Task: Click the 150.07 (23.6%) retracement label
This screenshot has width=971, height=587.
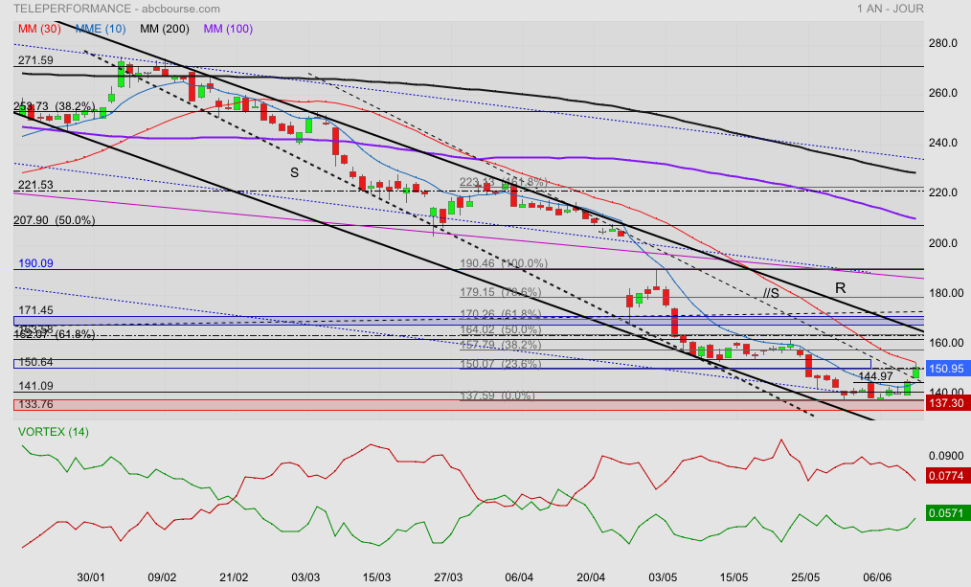Action: 501,364
